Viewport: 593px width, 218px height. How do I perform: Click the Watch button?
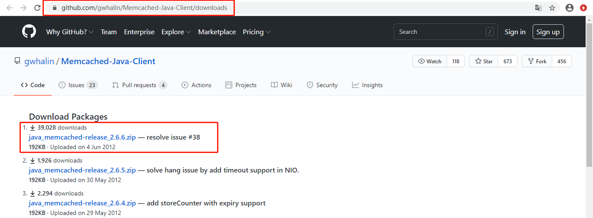point(430,61)
